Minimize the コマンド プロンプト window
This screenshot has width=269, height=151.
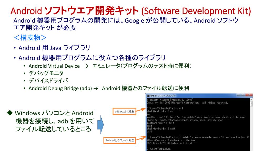pyautogui.click(x=239, y=95)
